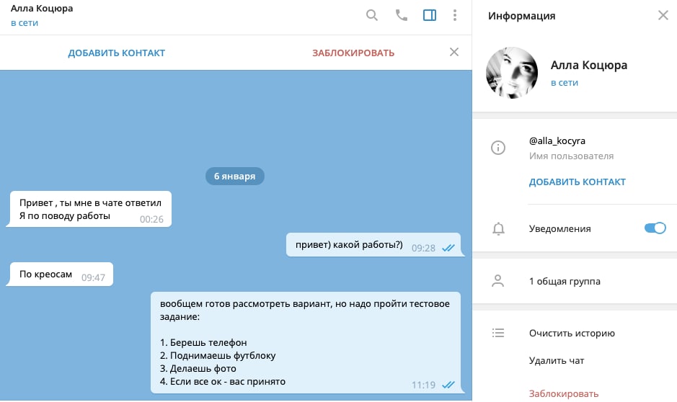Choose Очистить историю
The width and height of the screenshot is (677, 402).
point(572,333)
